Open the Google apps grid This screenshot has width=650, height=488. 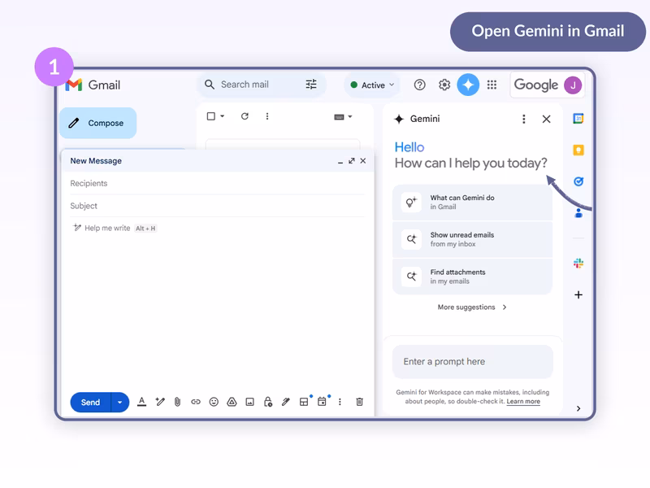[492, 85]
